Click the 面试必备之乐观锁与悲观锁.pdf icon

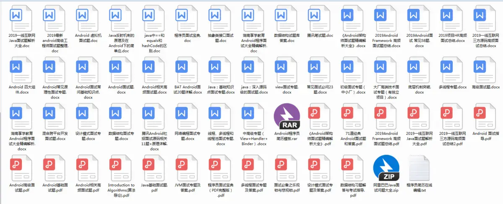[x=287, y=168]
